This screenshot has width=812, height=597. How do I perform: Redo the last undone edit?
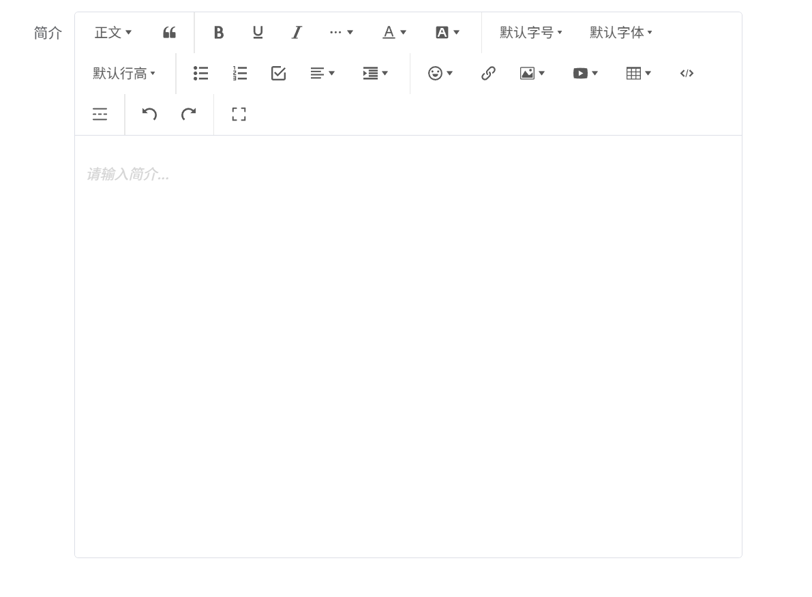tap(188, 114)
